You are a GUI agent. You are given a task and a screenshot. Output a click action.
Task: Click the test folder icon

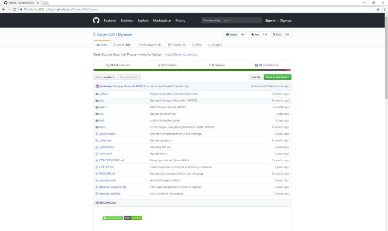pyautogui.click(x=97, y=121)
